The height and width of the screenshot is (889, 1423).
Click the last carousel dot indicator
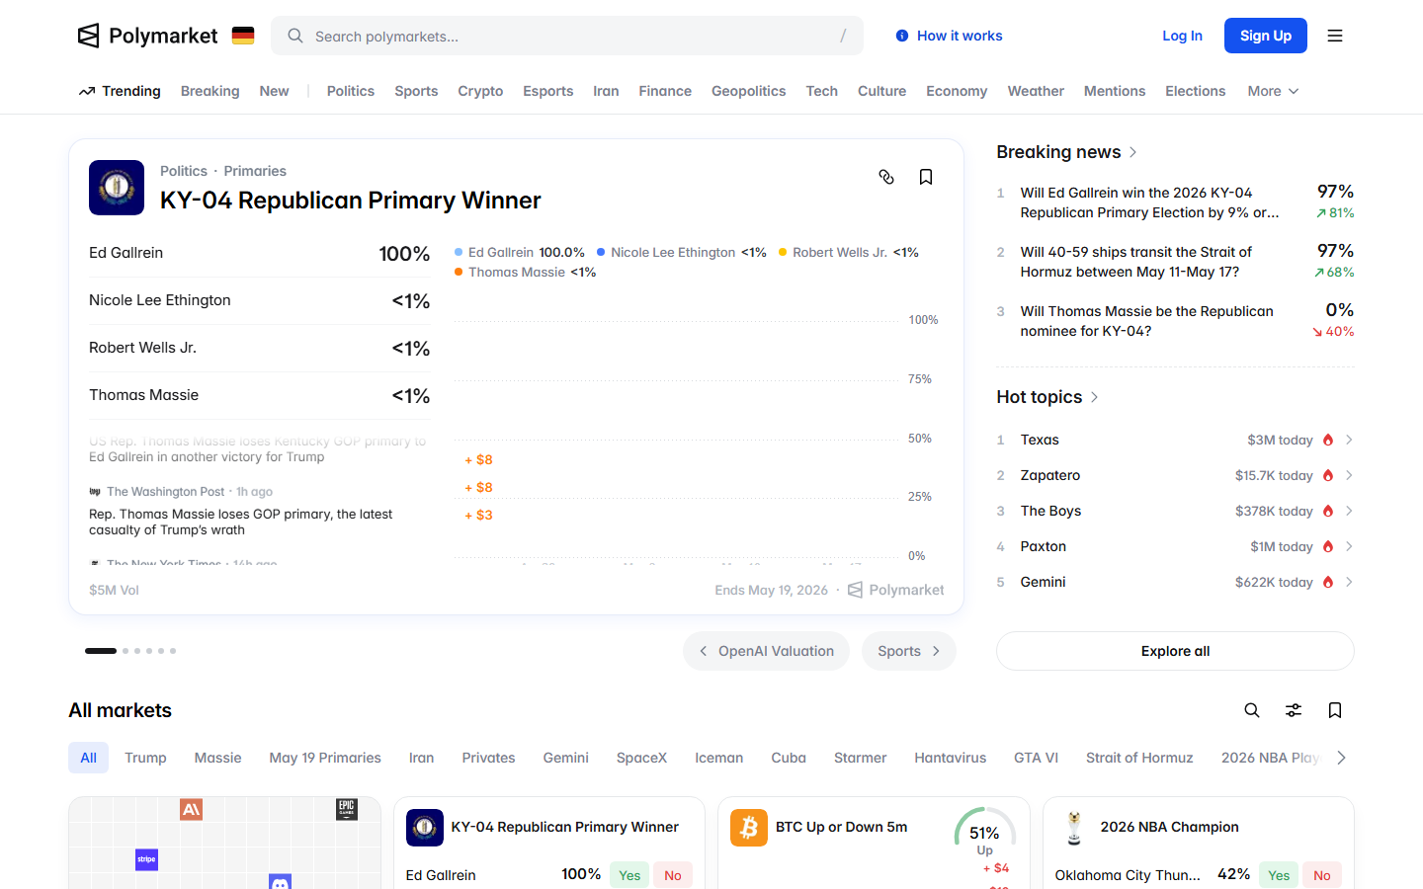173,651
